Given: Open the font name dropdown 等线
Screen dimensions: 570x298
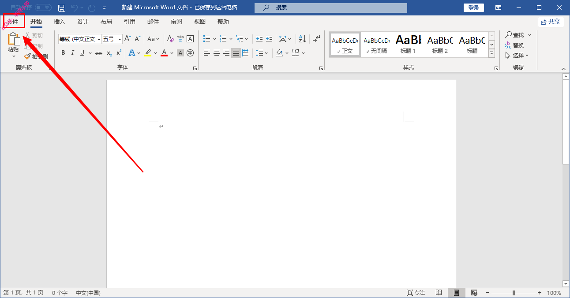Looking at the screenshot, I should coord(99,39).
